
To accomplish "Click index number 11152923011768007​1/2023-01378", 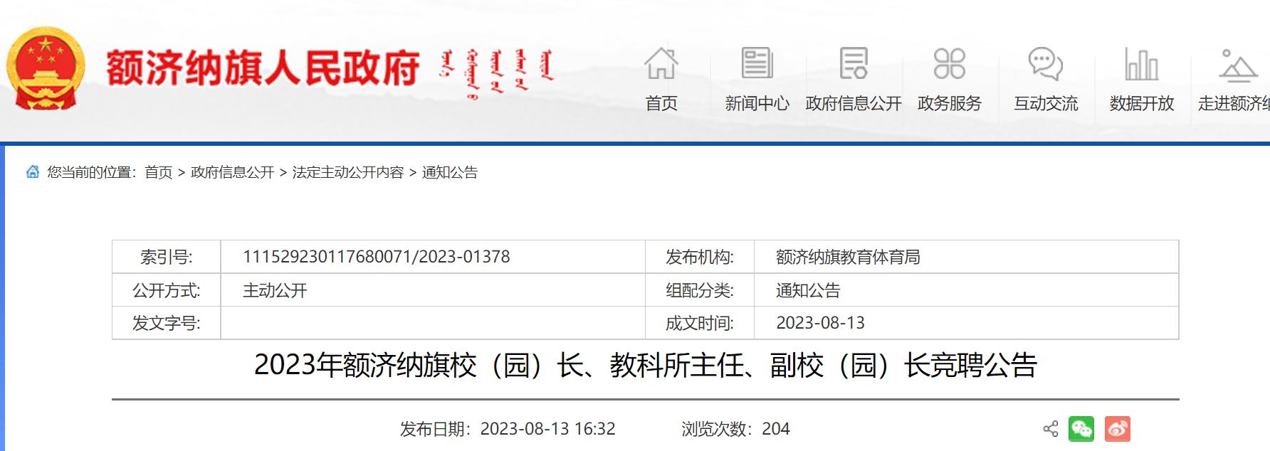I will tap(377, 257).
